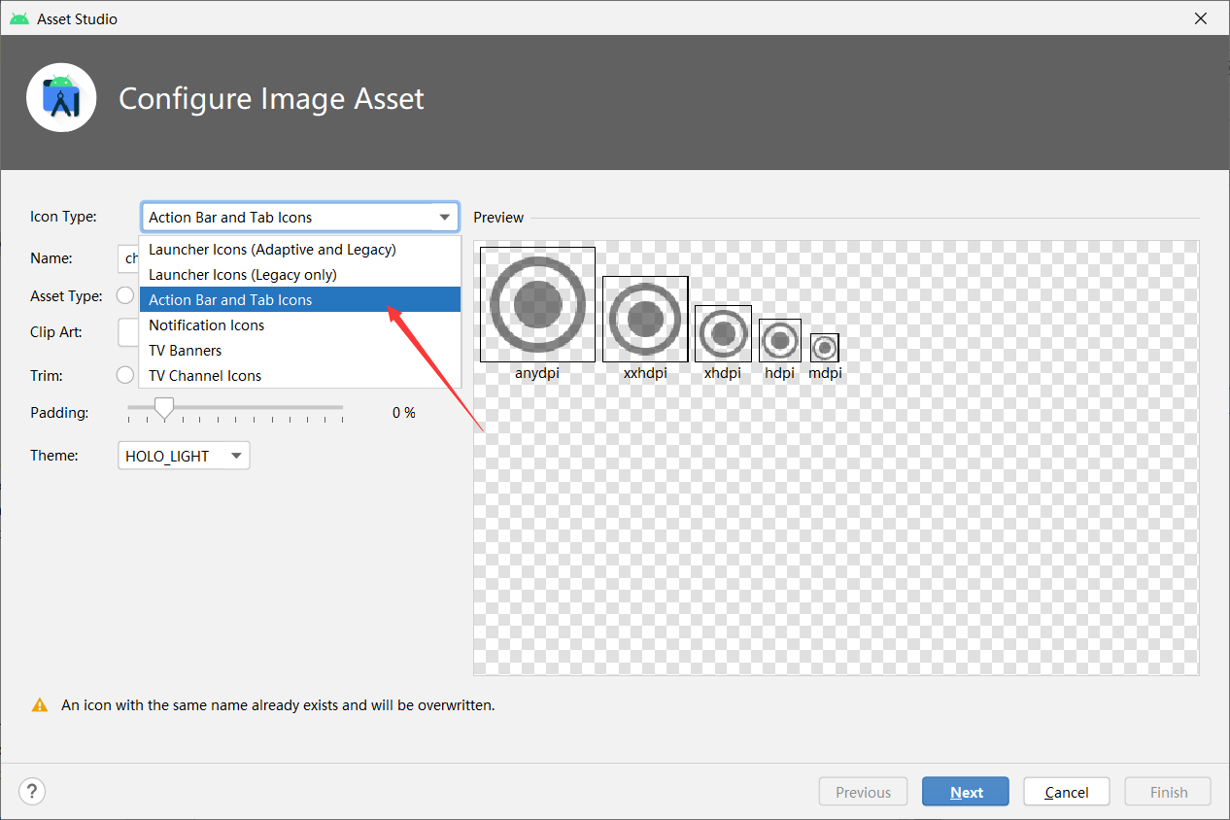
Task: Select the first Trim radio button
Action: click(x=125, y=375)
